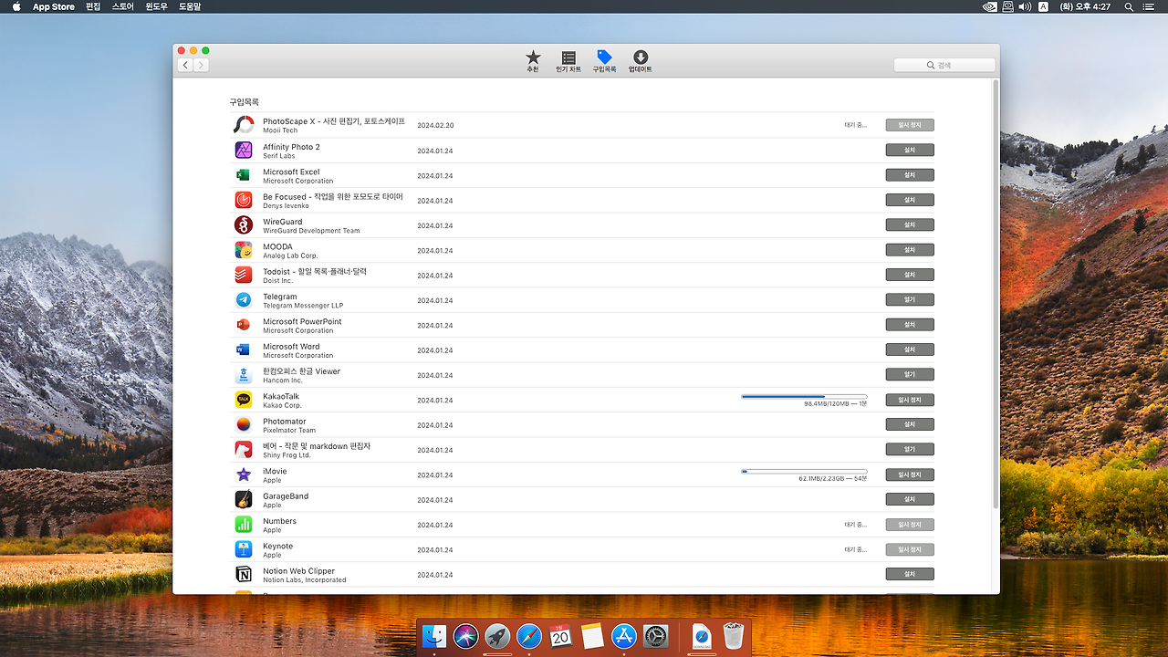This screenshot has width=1168, height=657.
Task: Install Todoist
Action: coord(910,275)
